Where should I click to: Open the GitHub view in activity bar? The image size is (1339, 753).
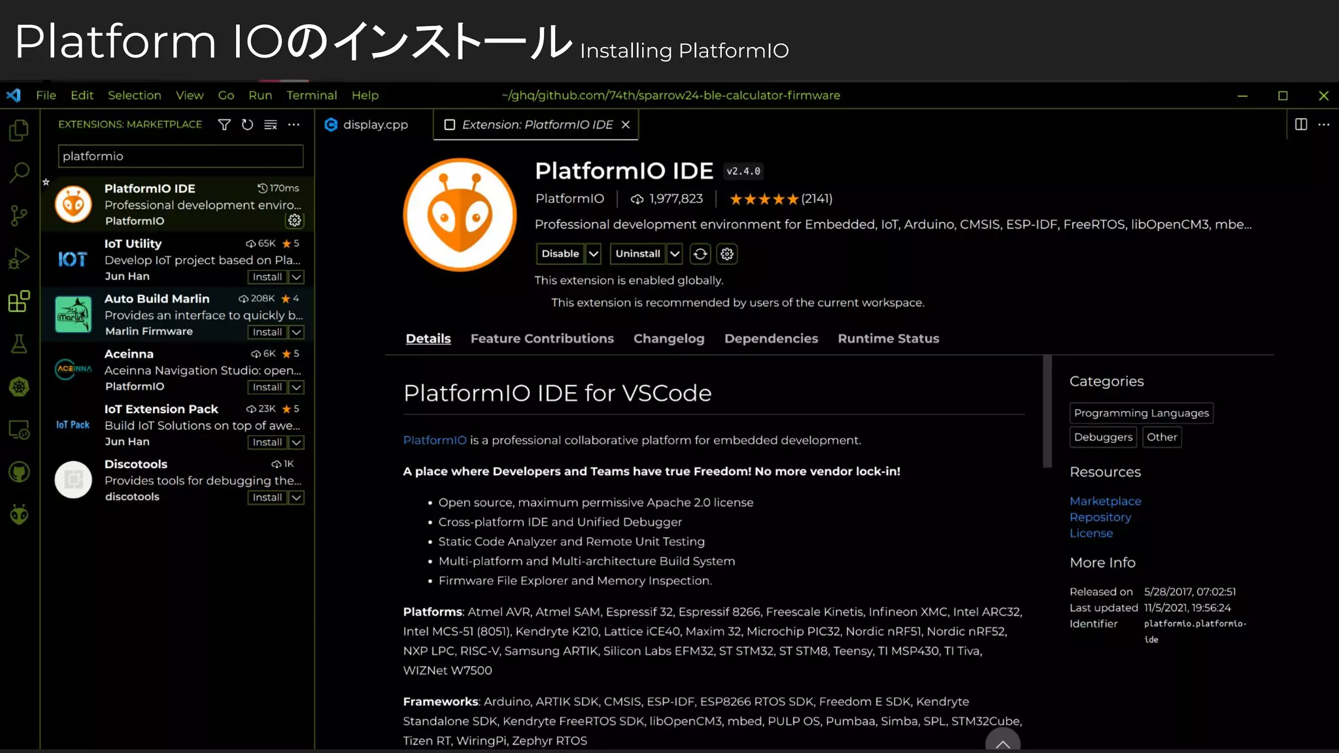[x=19, y=472]
